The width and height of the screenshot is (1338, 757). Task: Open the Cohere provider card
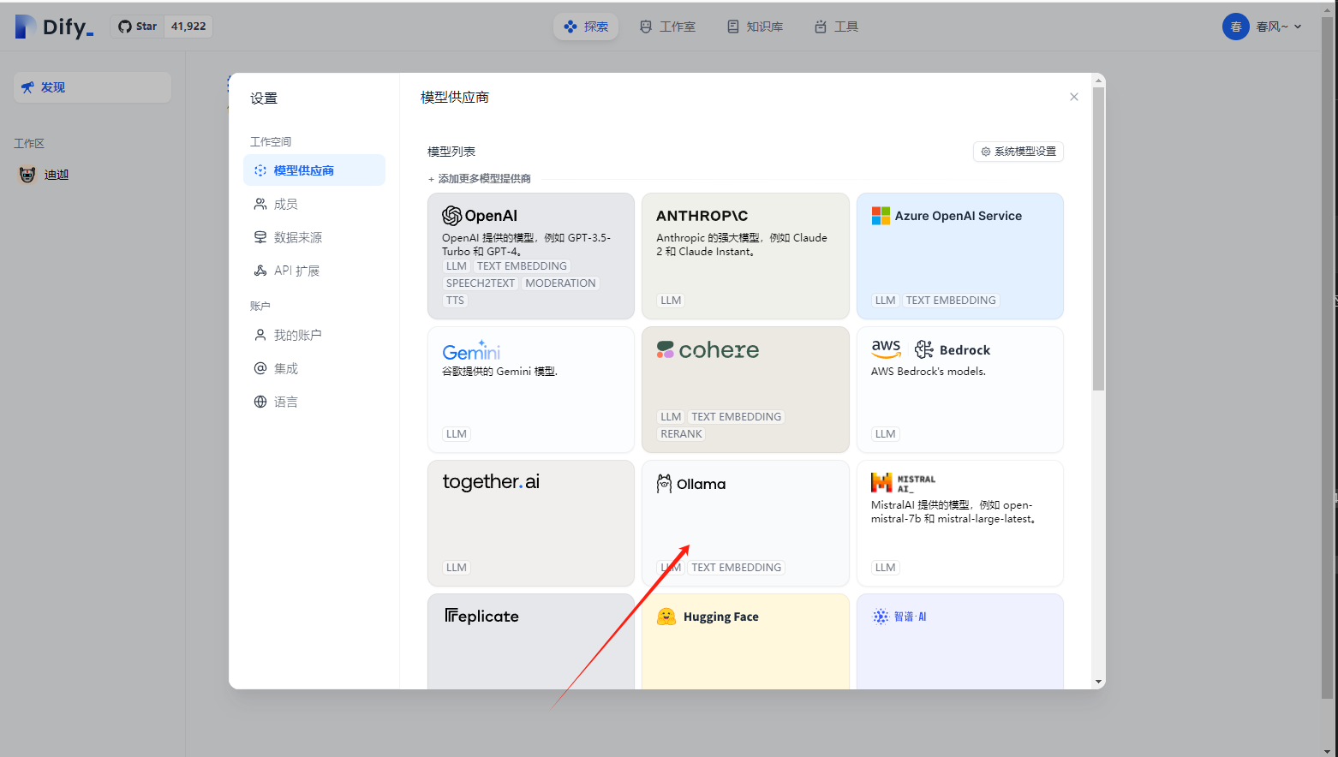(744, 389)
